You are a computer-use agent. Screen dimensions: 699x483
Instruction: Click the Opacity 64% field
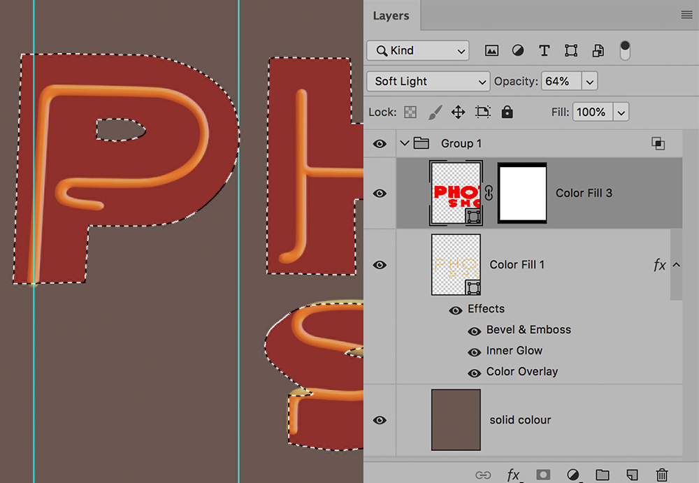pyautogui.click(x=562, y=82)
